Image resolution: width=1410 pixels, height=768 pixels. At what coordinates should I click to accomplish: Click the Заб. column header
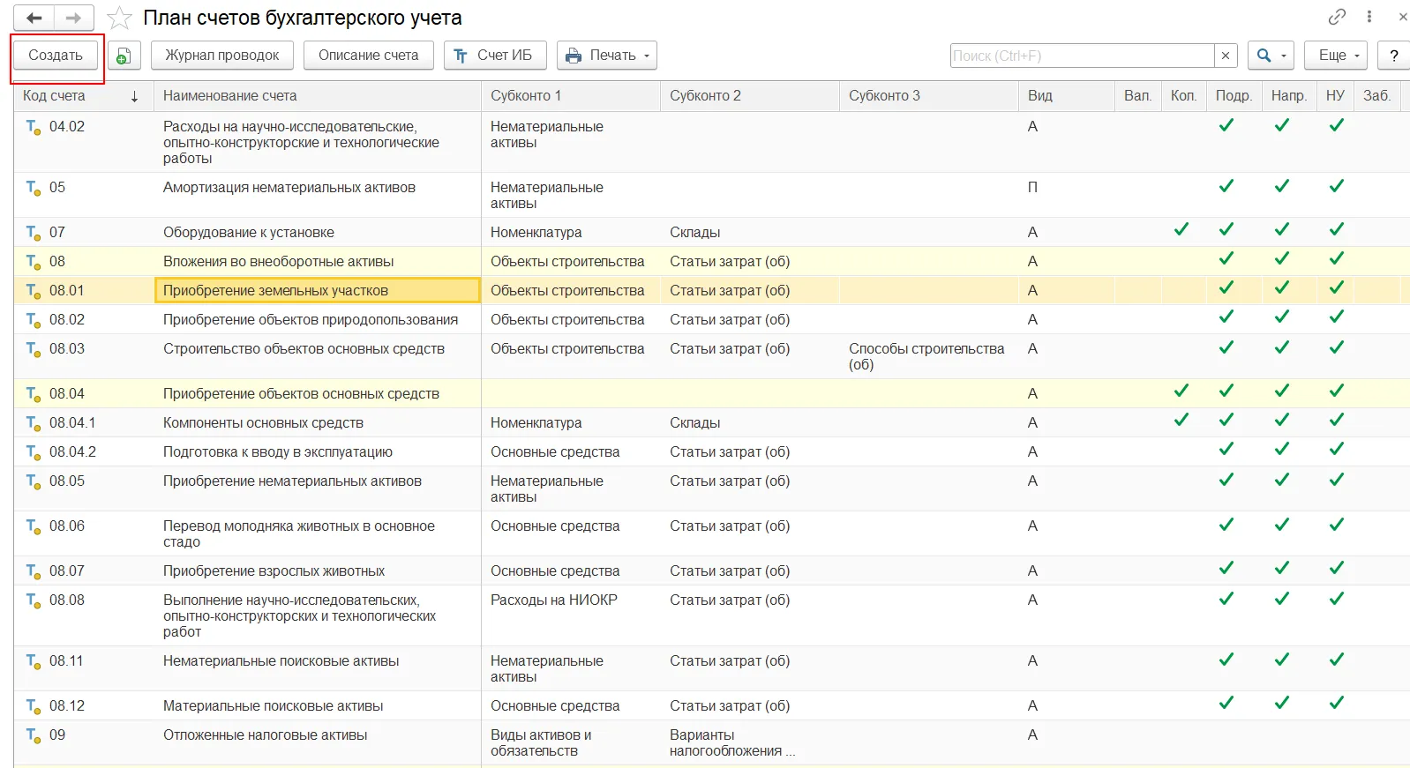(x=1376, y=95)
